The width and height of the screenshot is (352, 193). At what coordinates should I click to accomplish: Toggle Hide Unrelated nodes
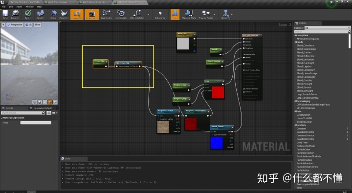coord(137,14)
